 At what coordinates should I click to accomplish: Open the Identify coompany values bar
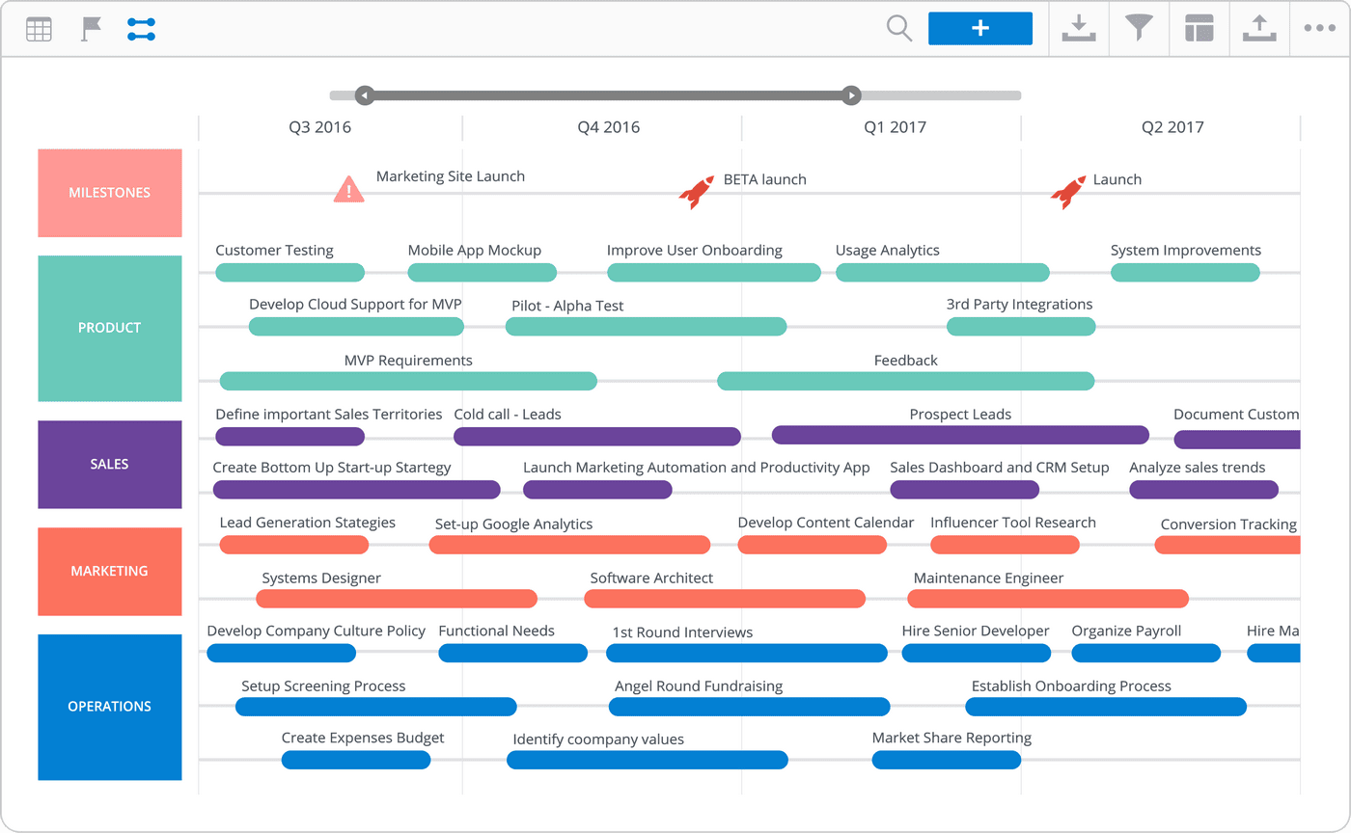648,760
